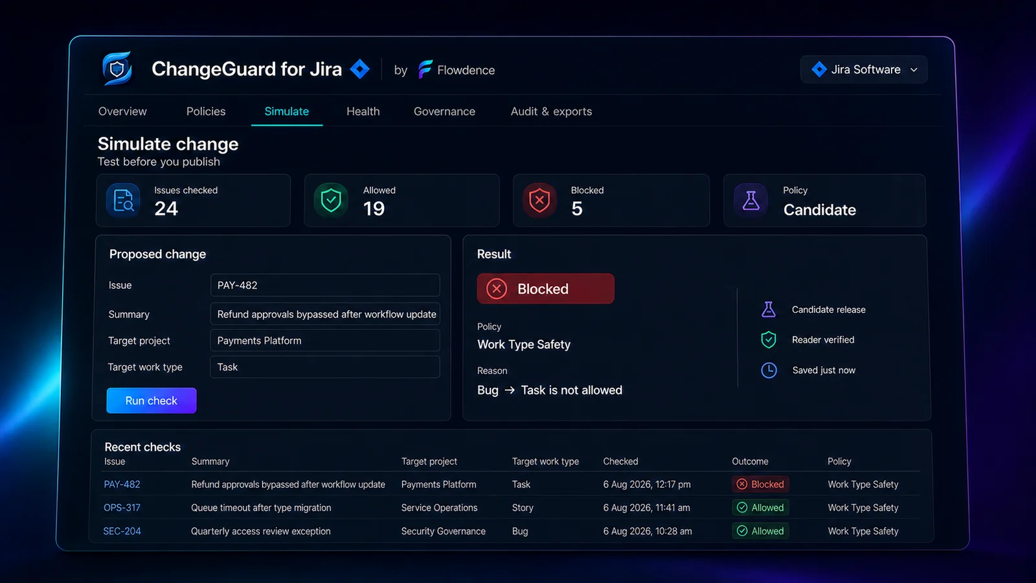Viewport: 1036px width, 583px height.
Task: Click the Issue input field with PAY-482
Action: tap(325, 285)
